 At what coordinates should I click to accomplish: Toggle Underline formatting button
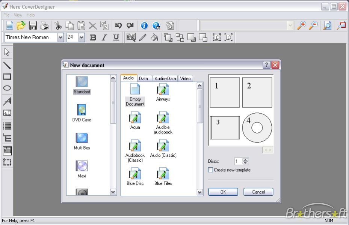point(116,37)
